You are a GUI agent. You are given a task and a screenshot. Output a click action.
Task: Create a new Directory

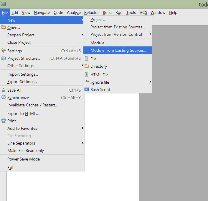98,66
